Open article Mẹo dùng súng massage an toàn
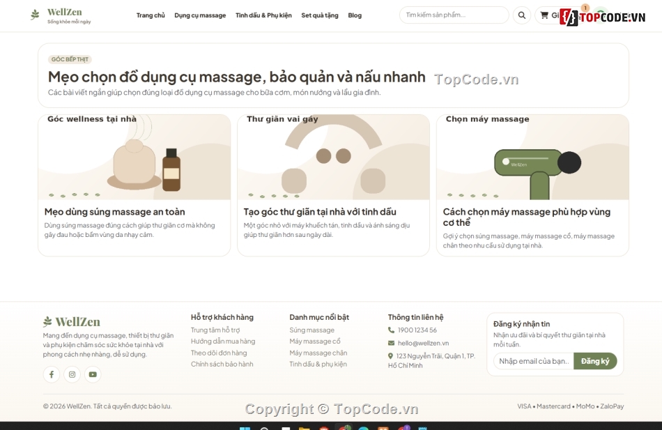Viewport: 662px width, 430px height. click(114, 212)
